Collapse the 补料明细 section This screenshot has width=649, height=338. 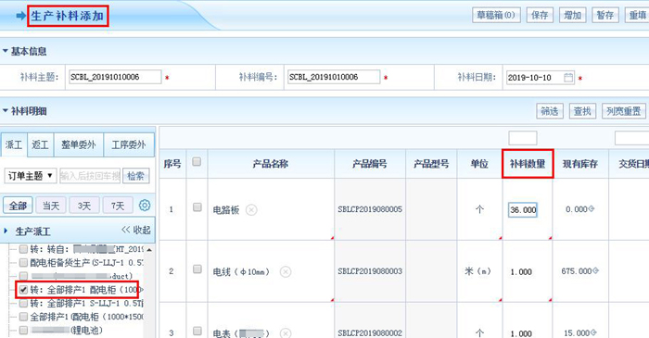(6, 111)
